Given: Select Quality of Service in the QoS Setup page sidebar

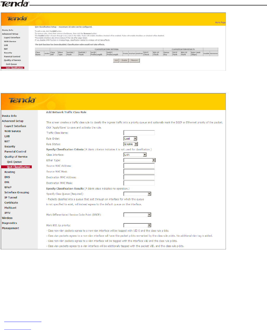Looking at the screenshot, I should [x=13, y=60].
